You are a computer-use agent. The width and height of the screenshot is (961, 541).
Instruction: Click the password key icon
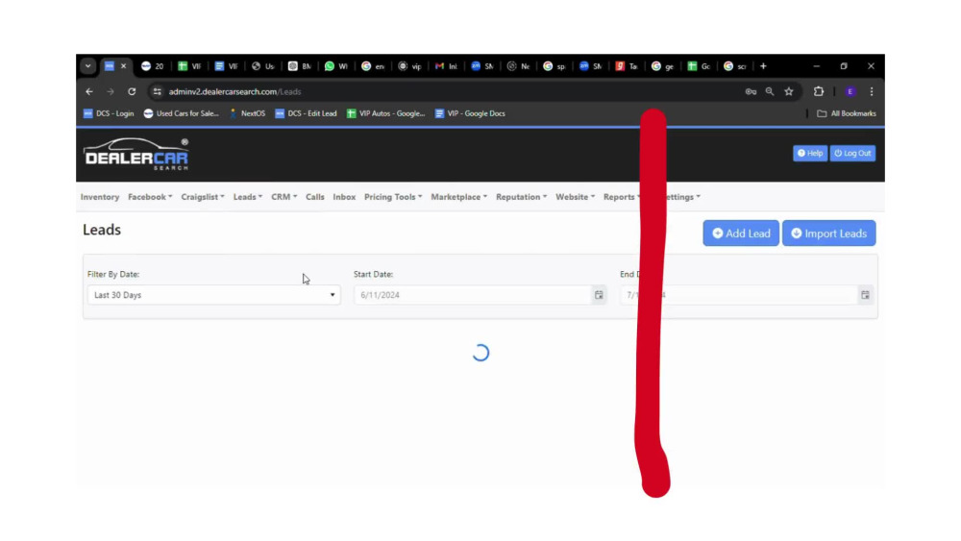[x=751, y=92]
